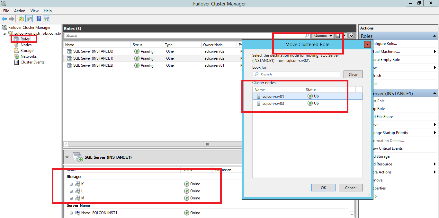Click the search magnifier icon in Roles
Screen dimensions: 439x218
pyautogui.click(x=307, y=36)
